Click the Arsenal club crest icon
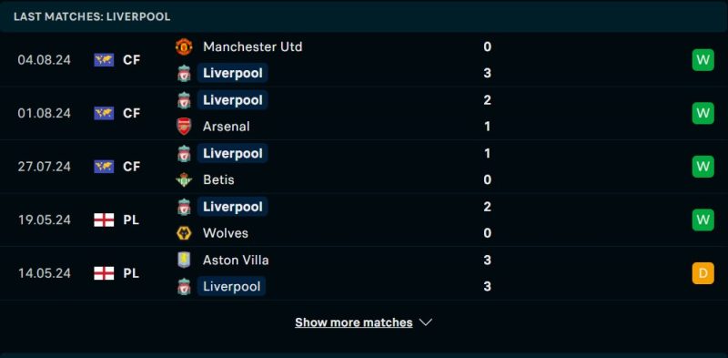This screenshot has width=728, height=358. [x=184, y=127]
